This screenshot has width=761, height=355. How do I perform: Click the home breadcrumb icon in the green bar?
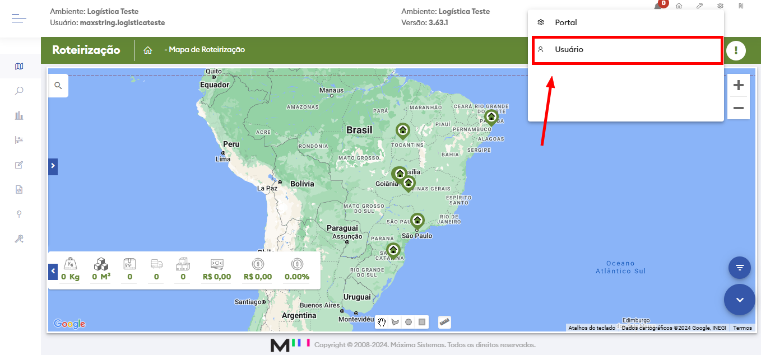tap(147, 49)
